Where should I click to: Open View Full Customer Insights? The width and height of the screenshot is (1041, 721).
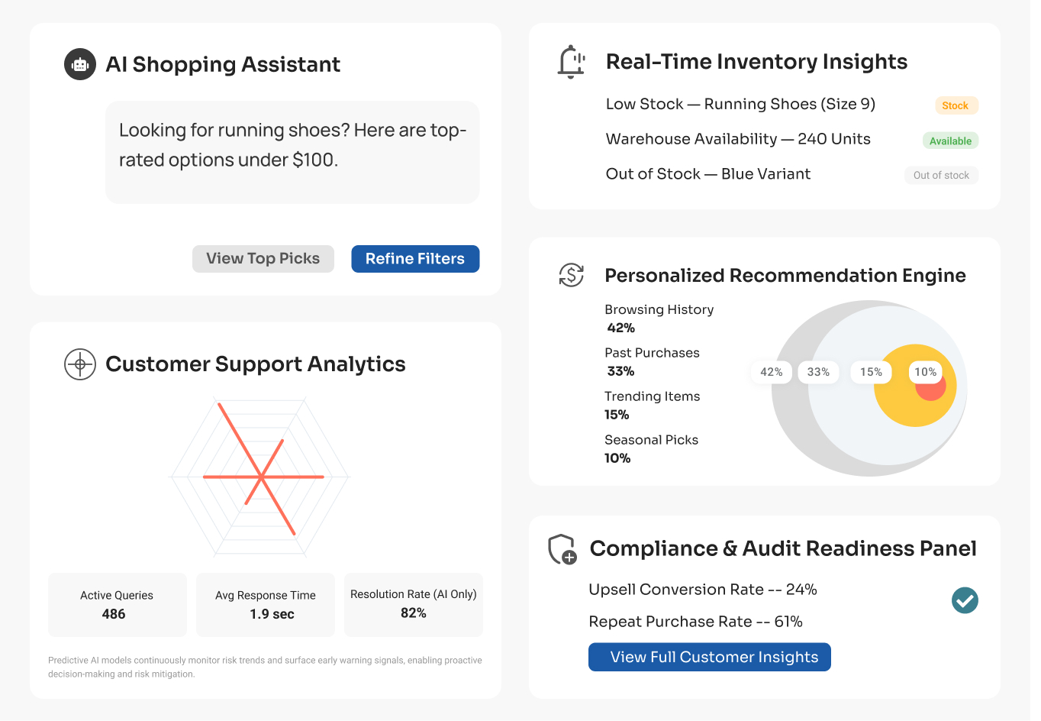click(x=709, y=657)
